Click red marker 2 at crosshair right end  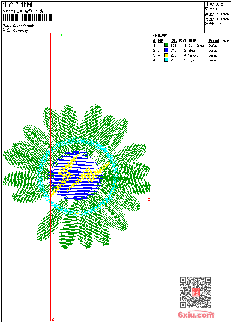point(149,200)
